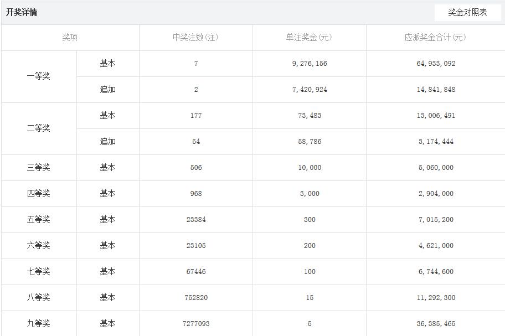Click the total payout 7,015,200

pyautogui.click(x=436, y=220)
